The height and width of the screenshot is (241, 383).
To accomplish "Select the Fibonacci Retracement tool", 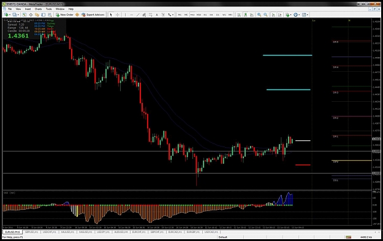I will point(151,15).
